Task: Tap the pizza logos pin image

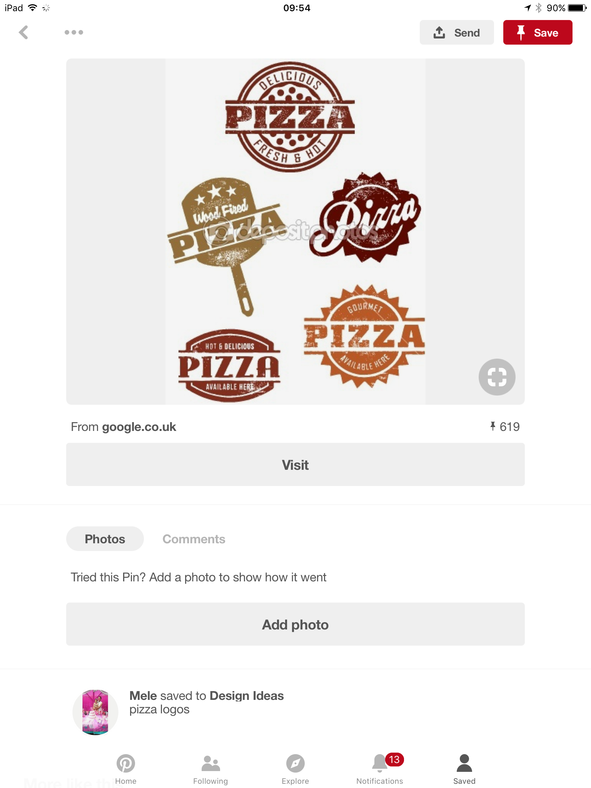Action: click(x=295, y=232)
